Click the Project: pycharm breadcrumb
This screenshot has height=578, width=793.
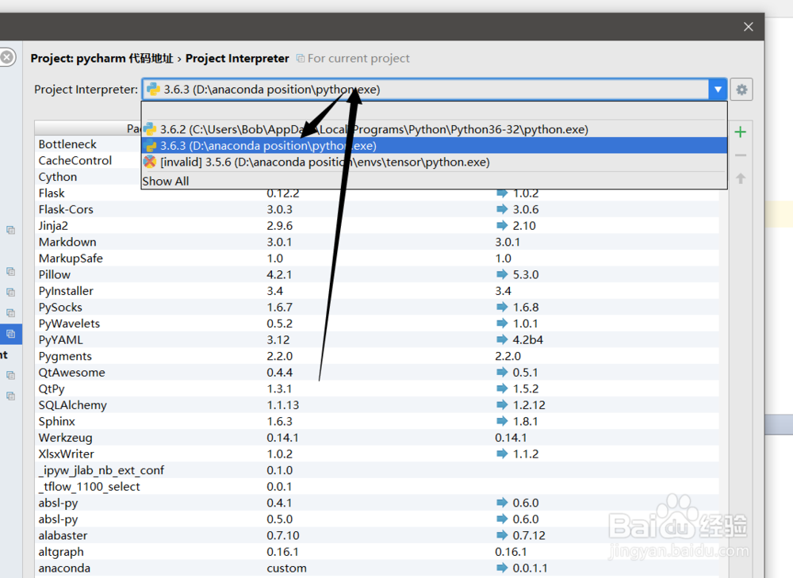click(x=102, y=58)
